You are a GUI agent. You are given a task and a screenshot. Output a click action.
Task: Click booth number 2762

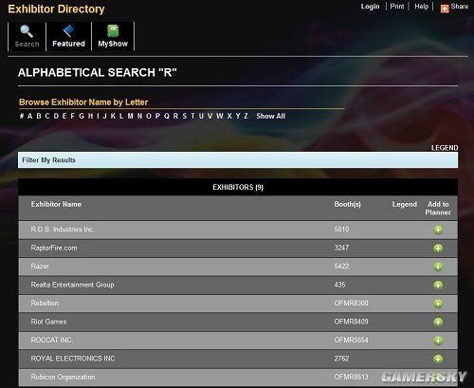[341, 359]
